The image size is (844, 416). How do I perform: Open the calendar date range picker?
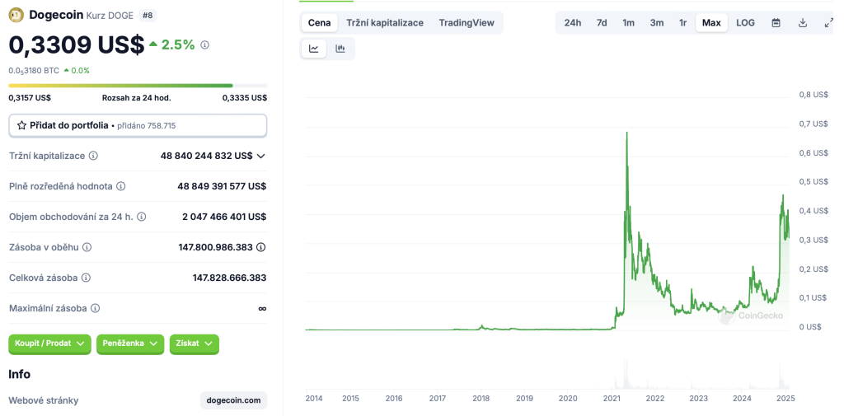776,22
